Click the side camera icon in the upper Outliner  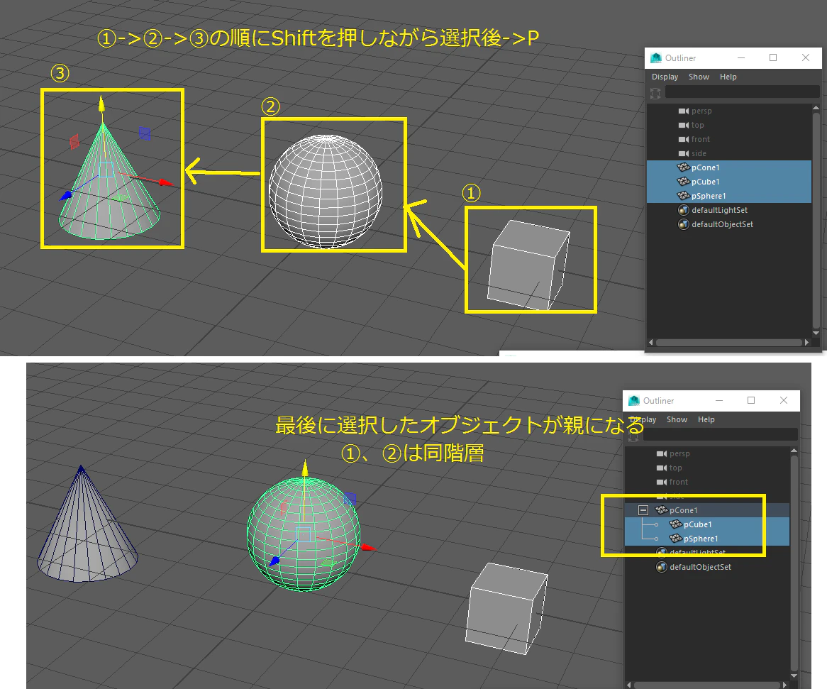click(x=684, y=153)
